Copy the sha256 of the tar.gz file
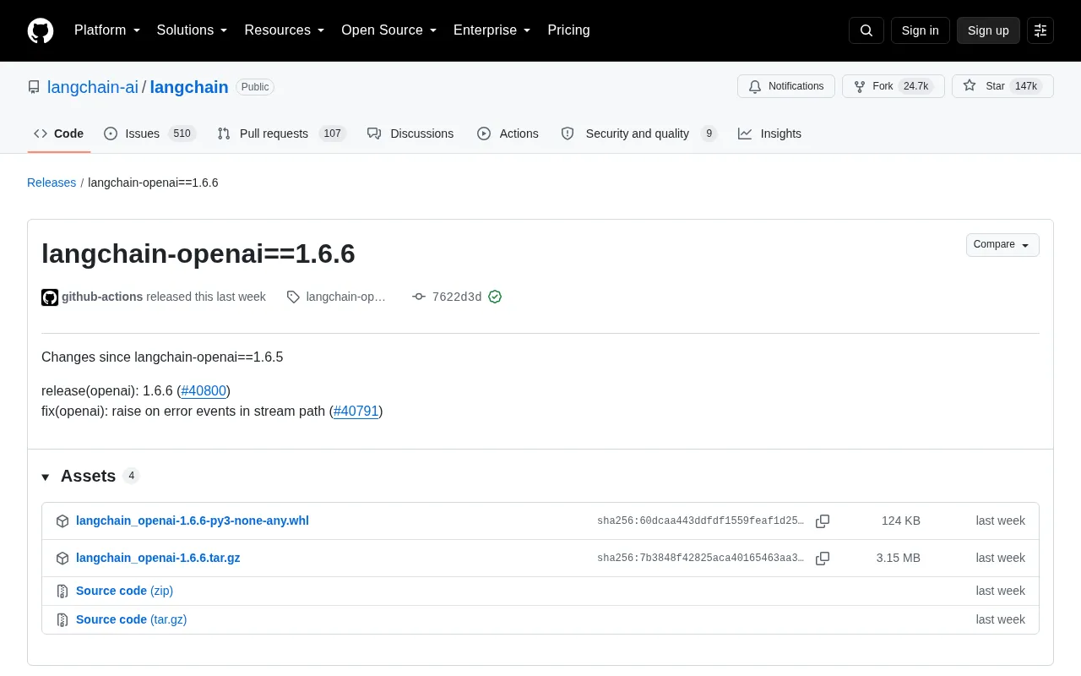The image size is (1081, 676). point(823,559)
